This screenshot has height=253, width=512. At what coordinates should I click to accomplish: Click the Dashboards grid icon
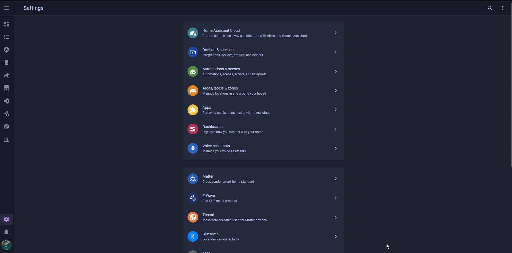tap(193, 129)
